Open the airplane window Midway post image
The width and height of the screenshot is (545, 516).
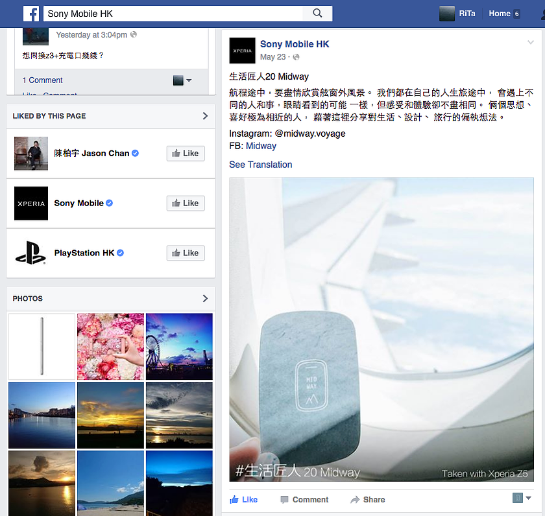[x=381, y=329]
